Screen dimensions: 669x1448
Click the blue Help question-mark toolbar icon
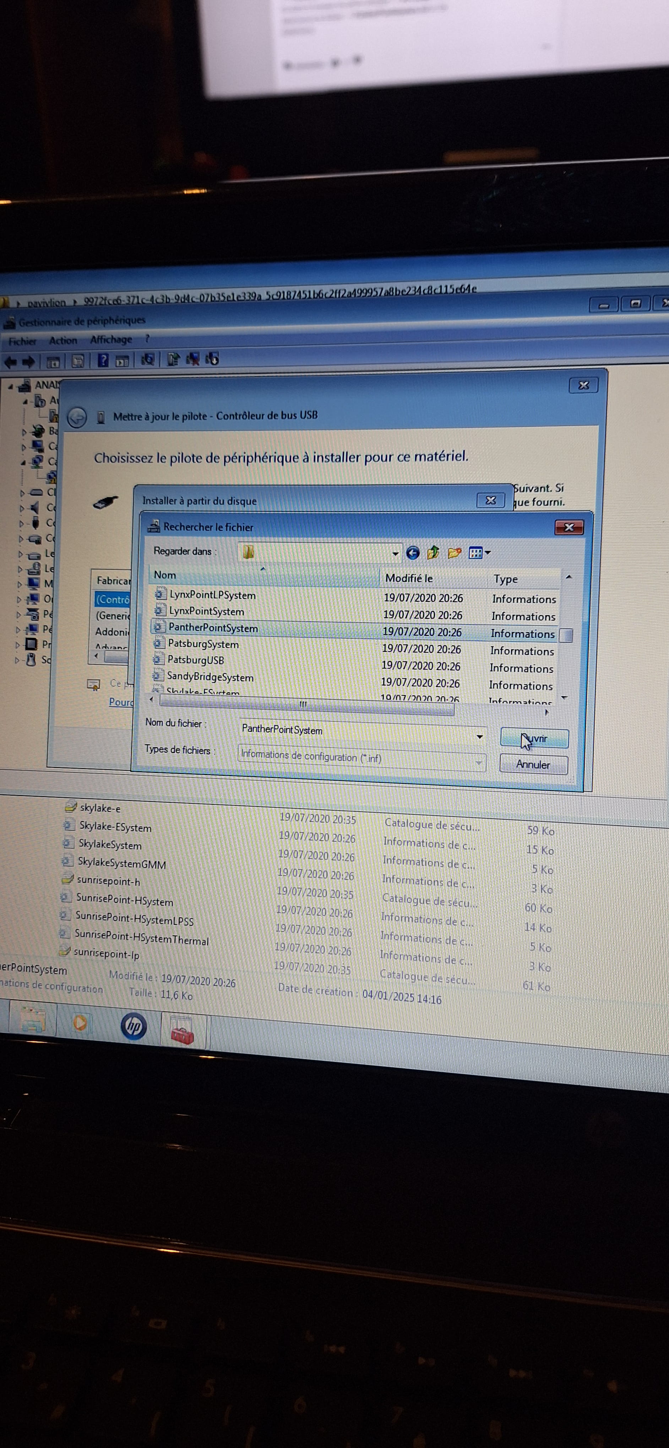[x=103, y=360]
